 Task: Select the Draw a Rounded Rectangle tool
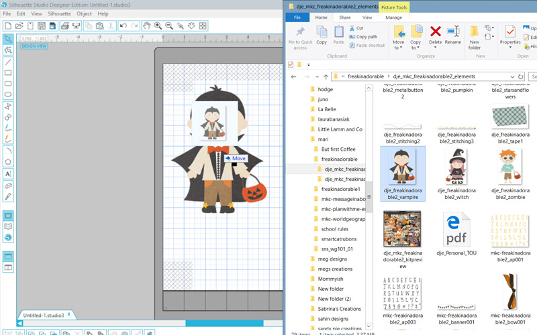[8, 84]
